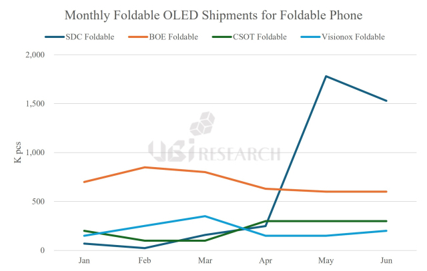Pick the May label on the horizontal axis
This screenshot has height=271, width=427.
(326, 262)
